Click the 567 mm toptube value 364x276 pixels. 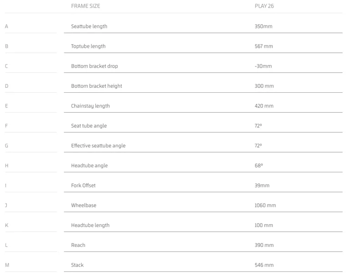coord(264,46)
